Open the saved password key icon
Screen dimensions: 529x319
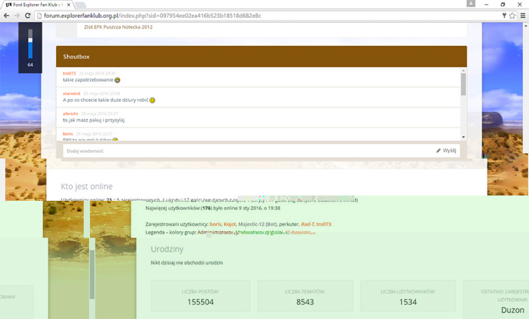(505, 15)
